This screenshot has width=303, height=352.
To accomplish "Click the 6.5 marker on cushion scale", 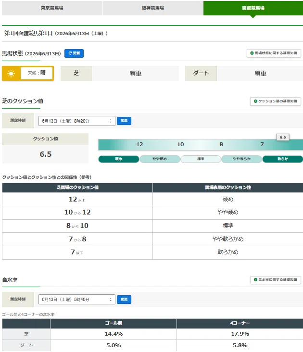I will [283, 137].
